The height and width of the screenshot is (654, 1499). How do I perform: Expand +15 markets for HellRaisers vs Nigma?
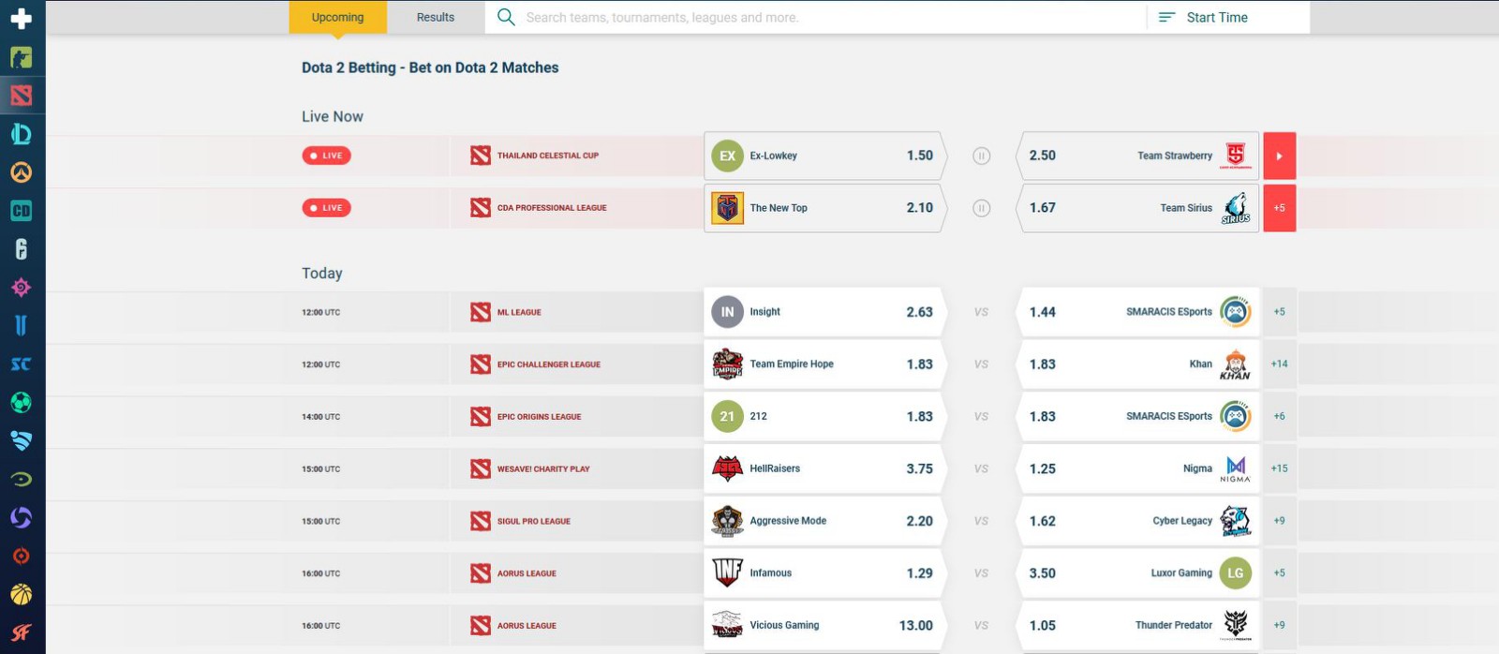click(x=1280, y=468)
